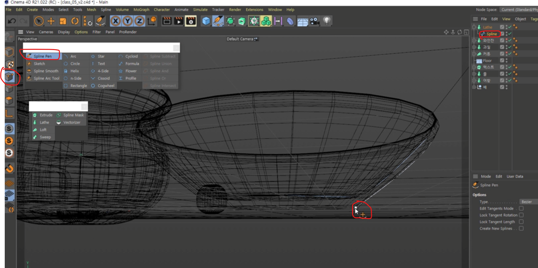Activate the Scale tool icon
The width and height of the screenshot is (538, 268).
63,21
